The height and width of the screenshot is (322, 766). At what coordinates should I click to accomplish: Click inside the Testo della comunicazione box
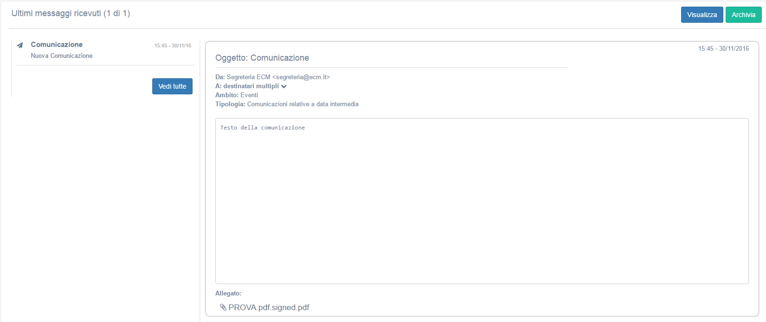click(x=482, y=201)
